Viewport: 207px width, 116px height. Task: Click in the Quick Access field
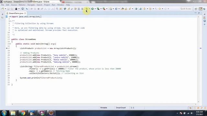coord(186,9)
